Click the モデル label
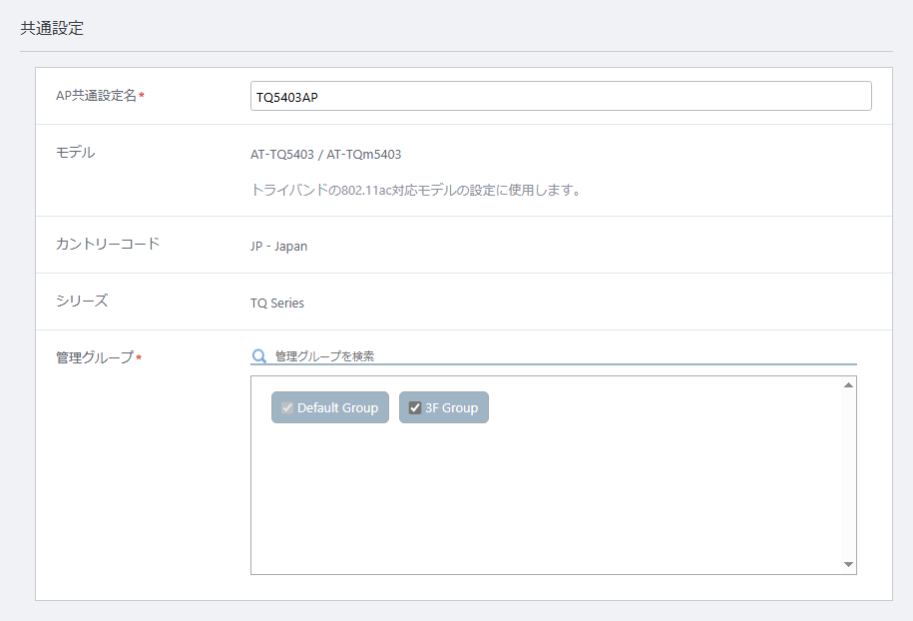This screenshot has width=913, height=621. (x=75, y=153)
